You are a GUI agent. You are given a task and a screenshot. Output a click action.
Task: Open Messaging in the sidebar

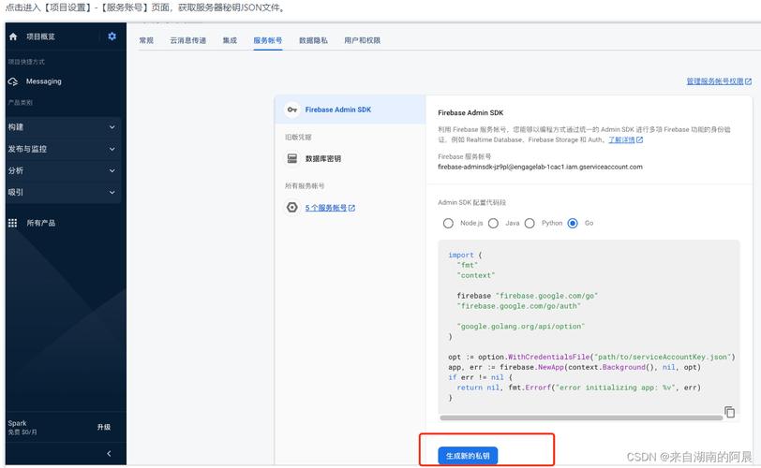coord(44,81)
